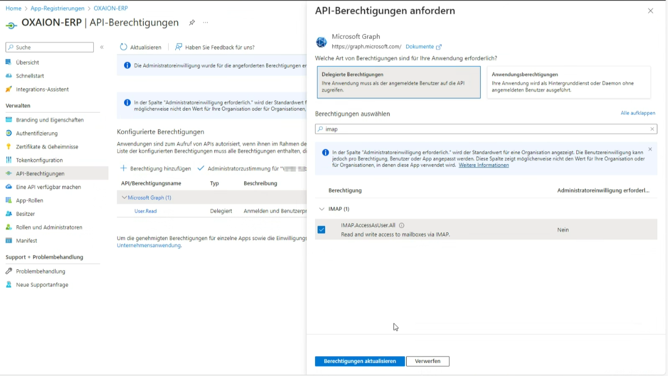Open the Dokumente link for Microsoft Graph
This screenshot has height=376, width=668.
(423, 47)
